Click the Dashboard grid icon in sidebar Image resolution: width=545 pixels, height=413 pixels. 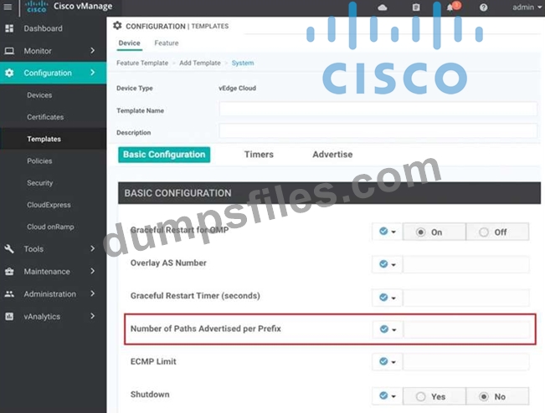tap(9, 28)
